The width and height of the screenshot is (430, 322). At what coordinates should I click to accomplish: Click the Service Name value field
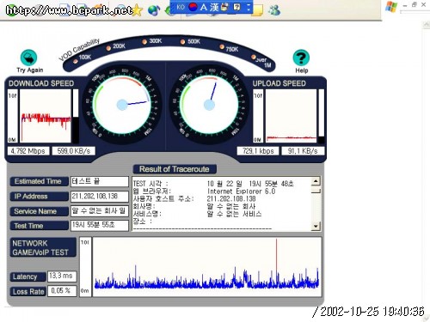point(100,211)
